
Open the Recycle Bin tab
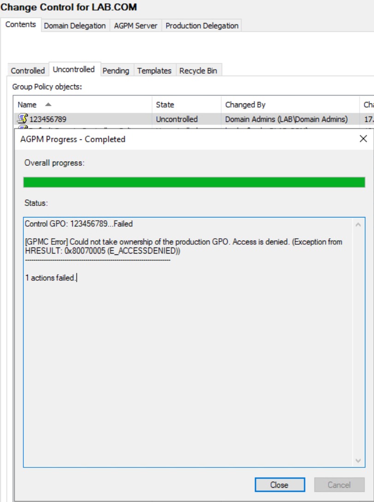coord(198,70)
